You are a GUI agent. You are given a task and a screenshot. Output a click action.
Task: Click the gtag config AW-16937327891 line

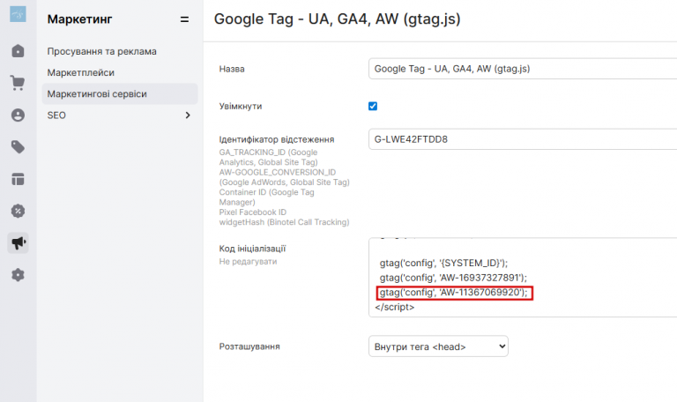pyautogui.click(x=453, y=278)
